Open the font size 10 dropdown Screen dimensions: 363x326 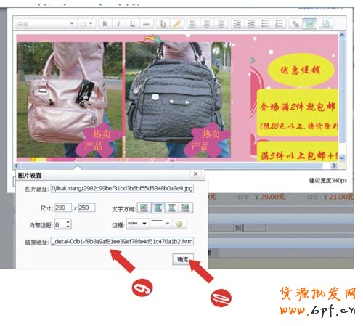[x=86, y=24]
